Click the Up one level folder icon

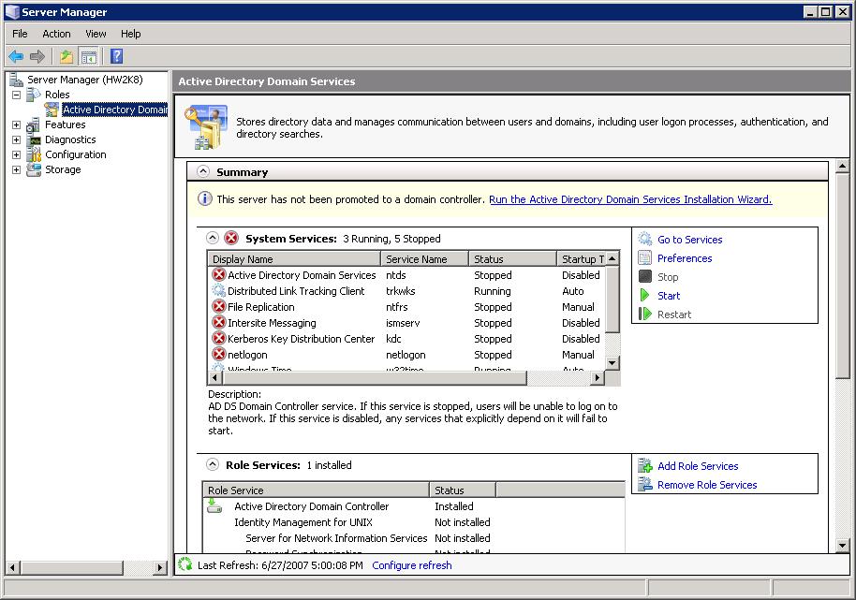pyautogui.click(x=66, y=56)
